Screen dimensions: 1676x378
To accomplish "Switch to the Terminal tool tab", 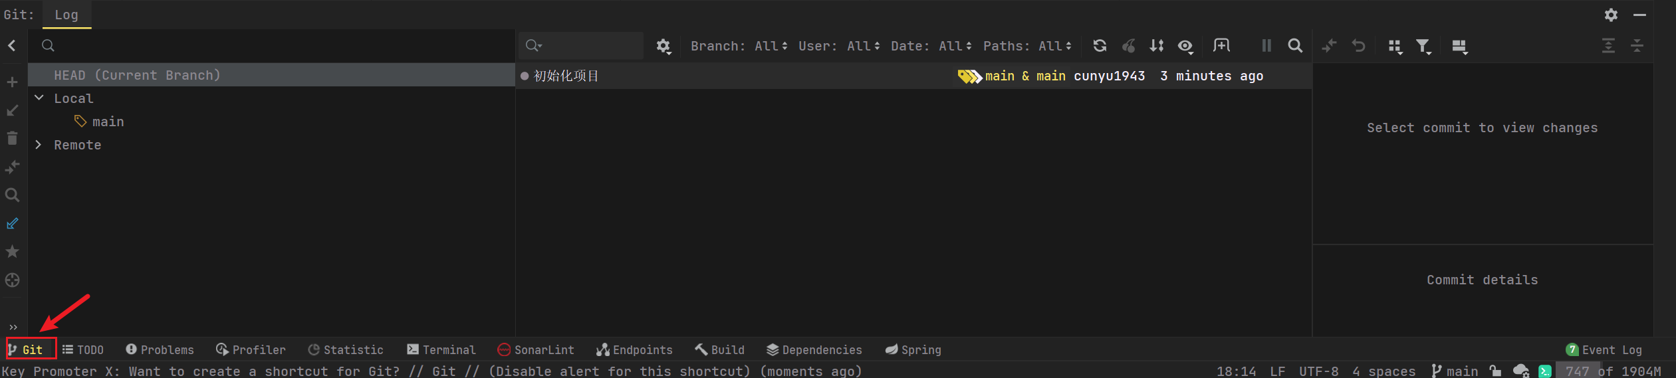I will pos(441,349).
